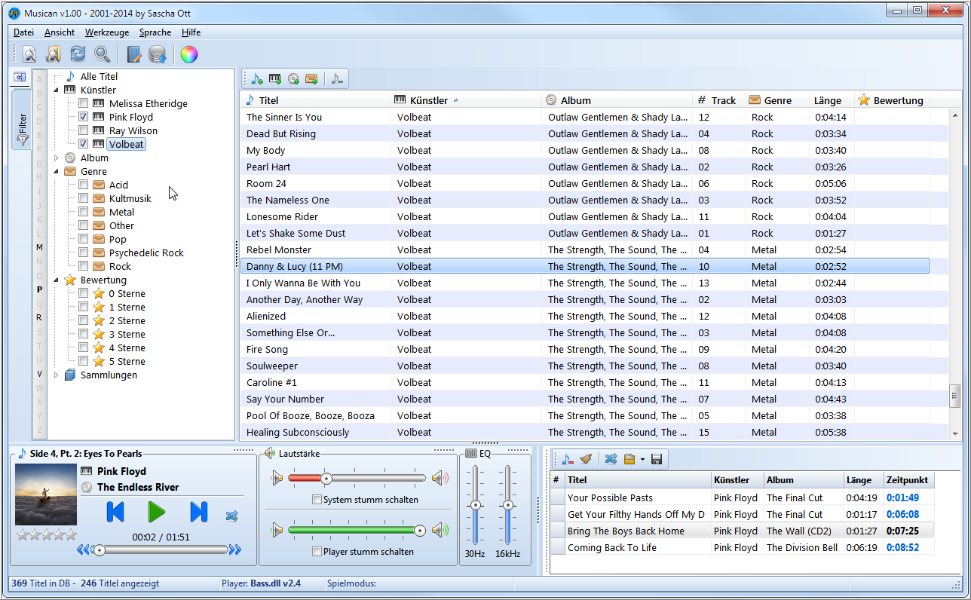The width and height of the screenshot is (971, 600).
Task: Open the Hilfe menu
Action: 191,32
